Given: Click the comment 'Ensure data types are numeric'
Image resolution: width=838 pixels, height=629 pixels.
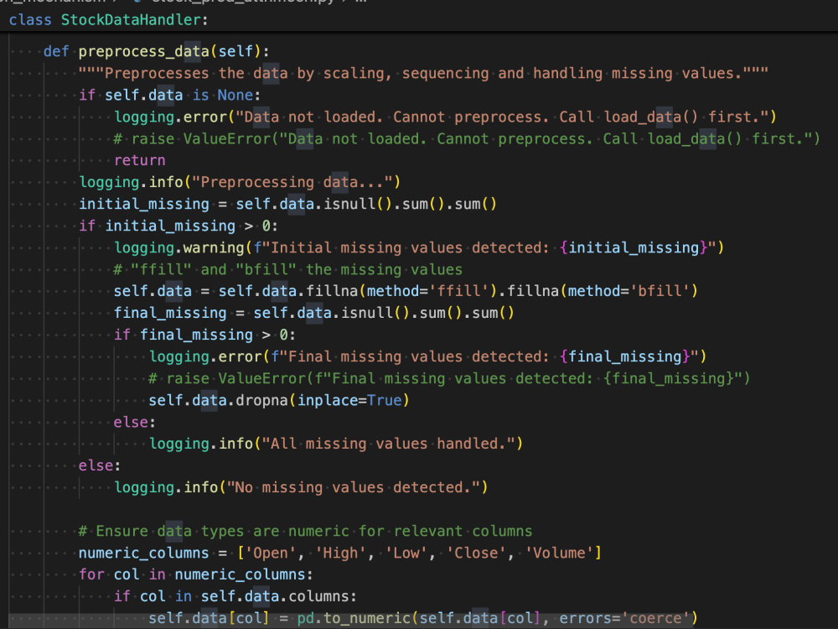Looking at the screenshot, I should click(x=305, y=531).
